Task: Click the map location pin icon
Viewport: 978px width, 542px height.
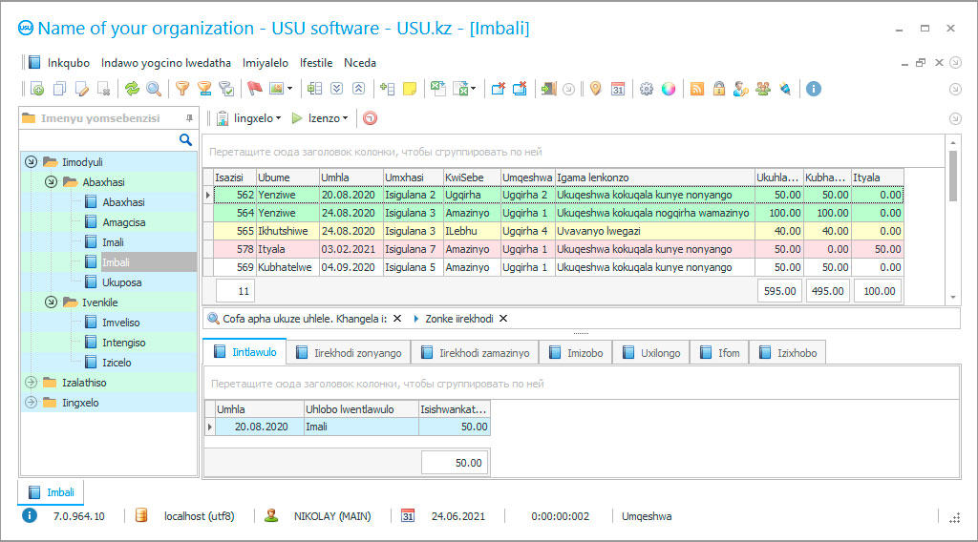Action: [x=596, y=89]
